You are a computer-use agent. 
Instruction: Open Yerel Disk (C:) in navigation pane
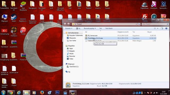click(x=73, y=66)
